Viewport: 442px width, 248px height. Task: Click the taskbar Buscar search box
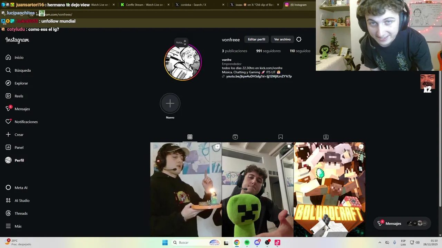coord(196,242)
